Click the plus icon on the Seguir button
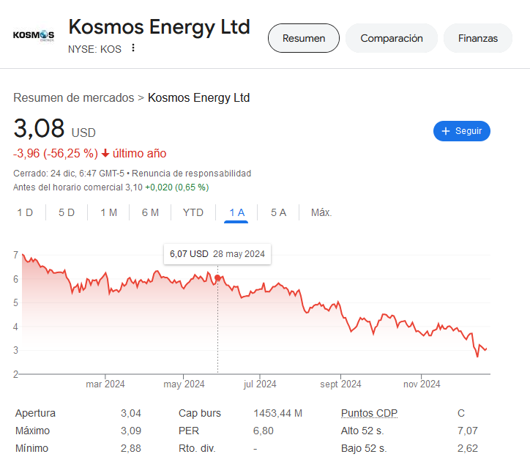530x465 pixels. tap(446, 131)
